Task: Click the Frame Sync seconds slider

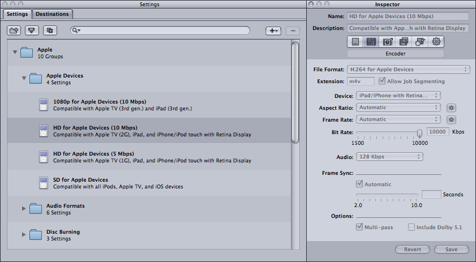Action: (x=387, y=195)
